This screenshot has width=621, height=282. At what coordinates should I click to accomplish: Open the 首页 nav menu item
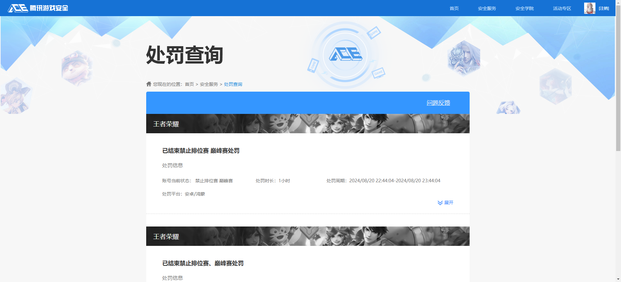tap(454, 8)
